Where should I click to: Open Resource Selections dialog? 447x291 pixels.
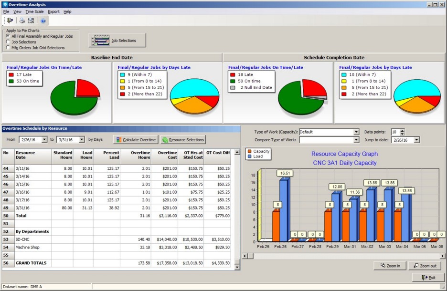coord(183,140)
